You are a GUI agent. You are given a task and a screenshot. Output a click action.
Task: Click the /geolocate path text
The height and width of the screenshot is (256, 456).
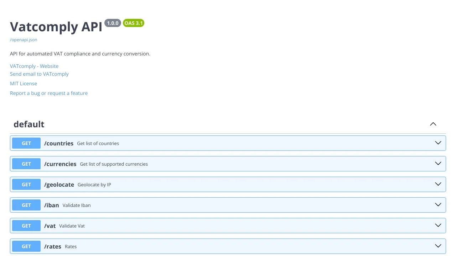59,185
